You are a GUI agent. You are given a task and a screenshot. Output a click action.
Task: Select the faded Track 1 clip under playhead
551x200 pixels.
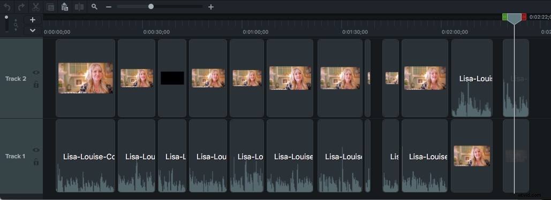click(516, 156)
